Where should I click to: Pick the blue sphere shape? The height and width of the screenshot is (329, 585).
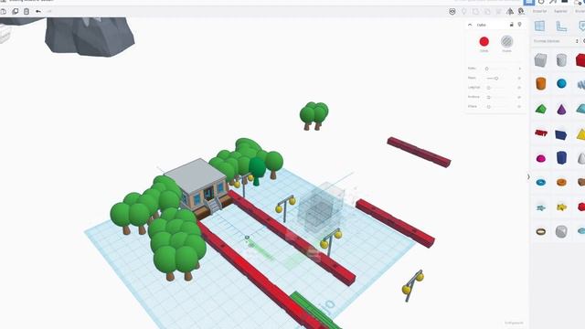point(561,83)
